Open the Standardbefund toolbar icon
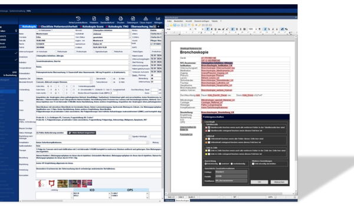The width and height of the screenshot is (354, 212). [107, 19]
